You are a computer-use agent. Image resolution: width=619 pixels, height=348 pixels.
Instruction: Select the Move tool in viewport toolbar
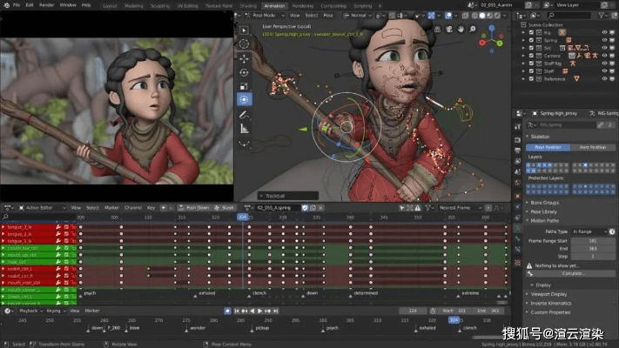[x=244, y=57]
